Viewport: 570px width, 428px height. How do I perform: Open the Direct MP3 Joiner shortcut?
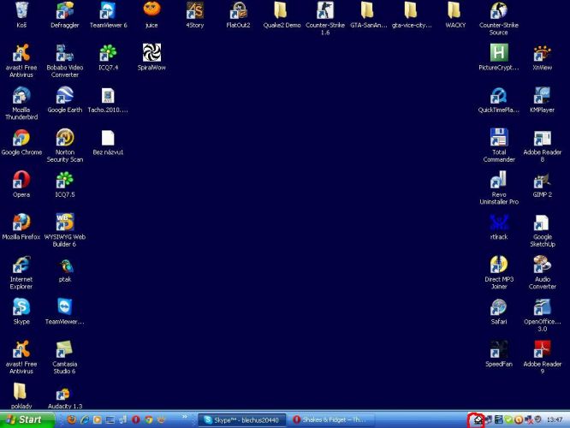tap(499, 273)
